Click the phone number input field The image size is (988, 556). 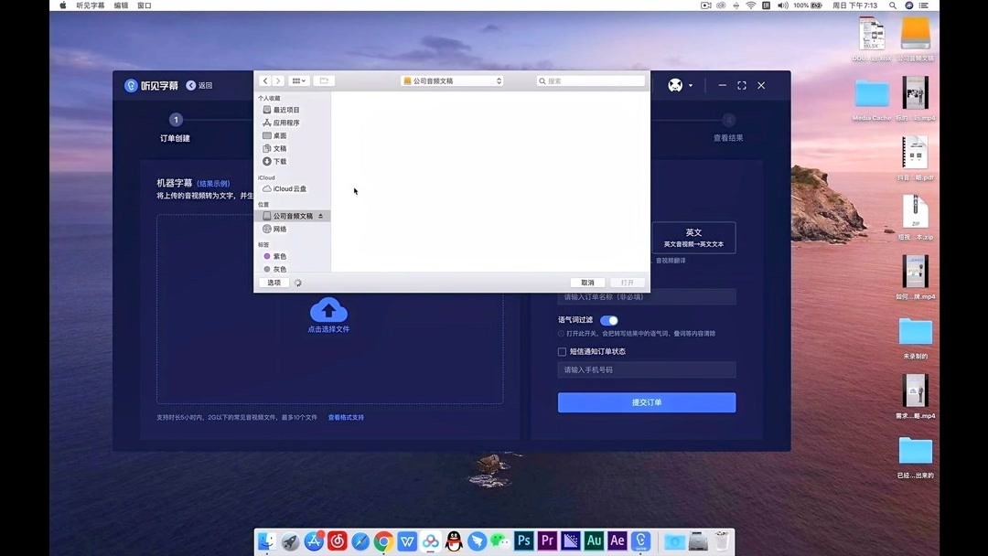(647, 369)
